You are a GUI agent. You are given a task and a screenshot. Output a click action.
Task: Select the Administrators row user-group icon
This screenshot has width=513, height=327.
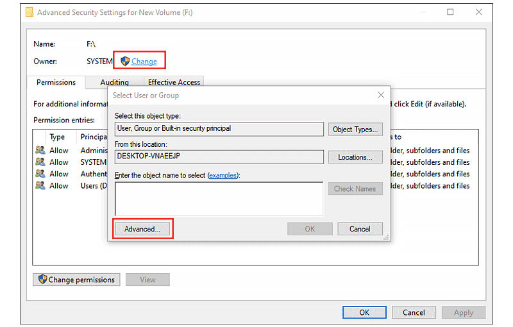(40, 150)
